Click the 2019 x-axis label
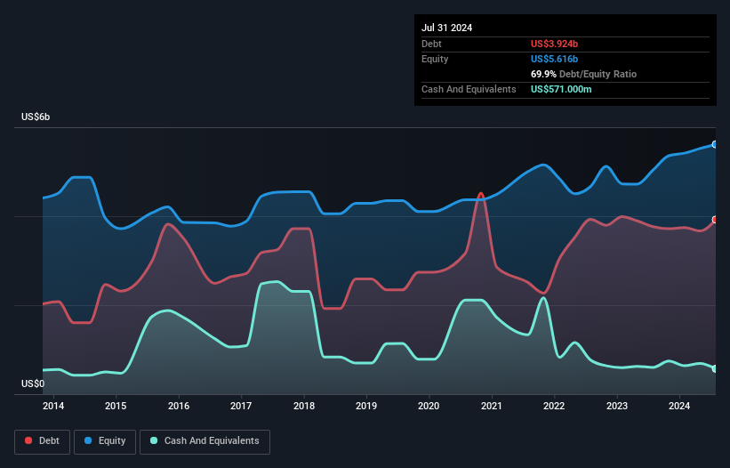Viewport: 730px width, 468px height. tap(366, 406)
